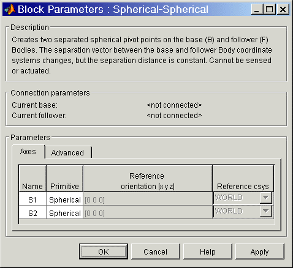This screenshot has height=268, width=293.
Task: Open the S2 Reference csys dropdown arrow
Action: click(265, 211)
